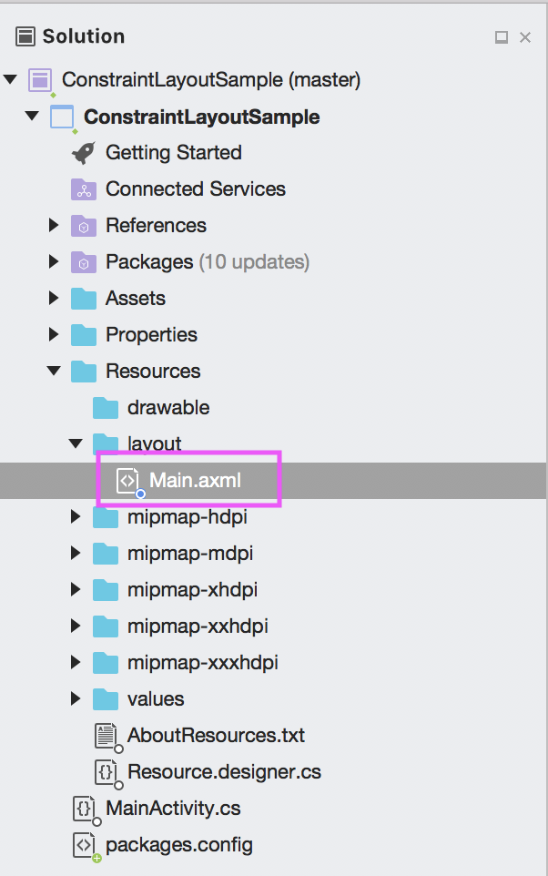Click the packages.config file icon
The height and width of the screenshot is (876, 548).
click(85, 845)
